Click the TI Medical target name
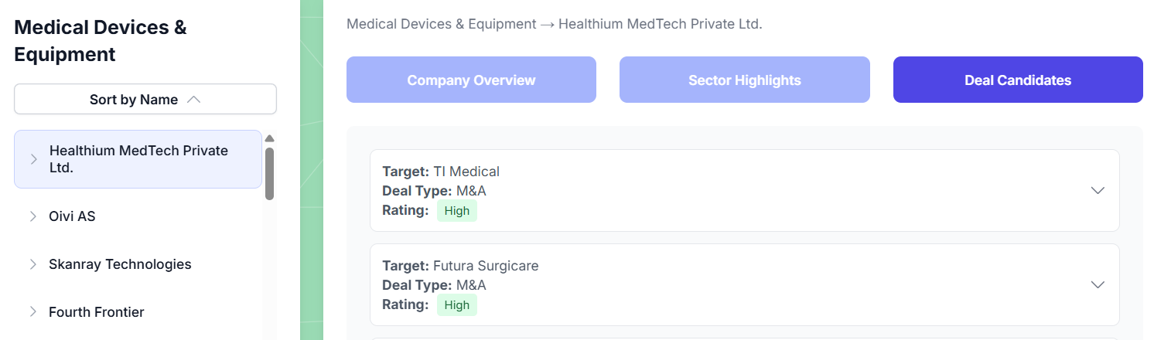This screenshot has height=340, width=1154. pyautogui.click(x=466, y=172)
